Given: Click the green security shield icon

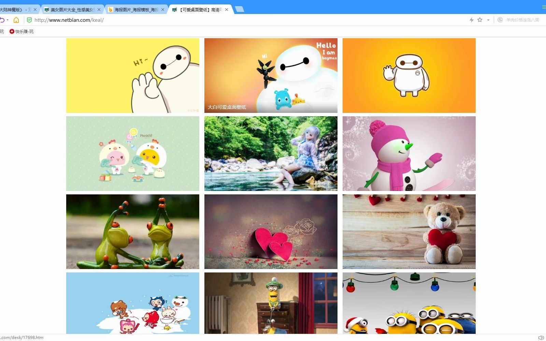Looking at the screenshot, I should (29, 20).
